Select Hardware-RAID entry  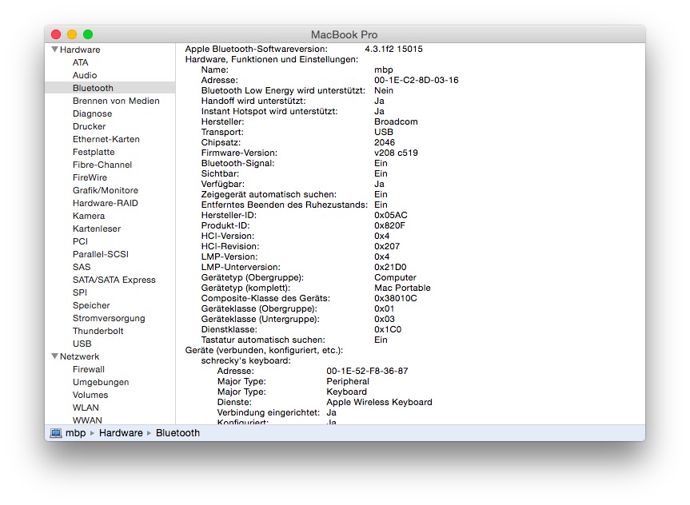point(106,203)
